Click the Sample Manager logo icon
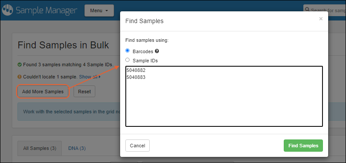This screenshot has height=163, width=346. pyautogui.click(x=7, y=10)
